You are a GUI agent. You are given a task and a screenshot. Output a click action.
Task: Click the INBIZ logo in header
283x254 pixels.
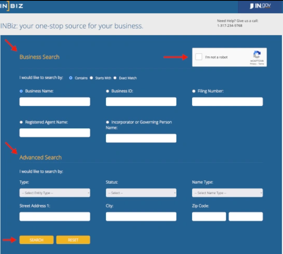click(x=12, y=6)
